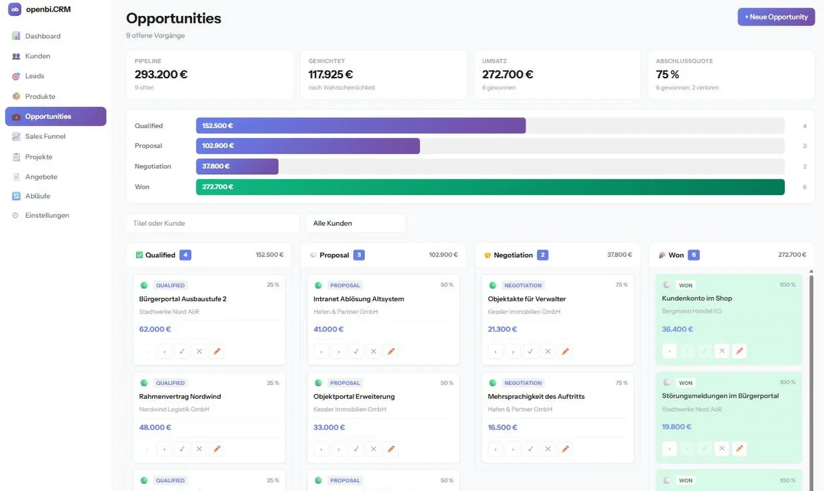
Task: Click the X icon on Kundenkonto im Shop
Action: (x=722, y=351)
